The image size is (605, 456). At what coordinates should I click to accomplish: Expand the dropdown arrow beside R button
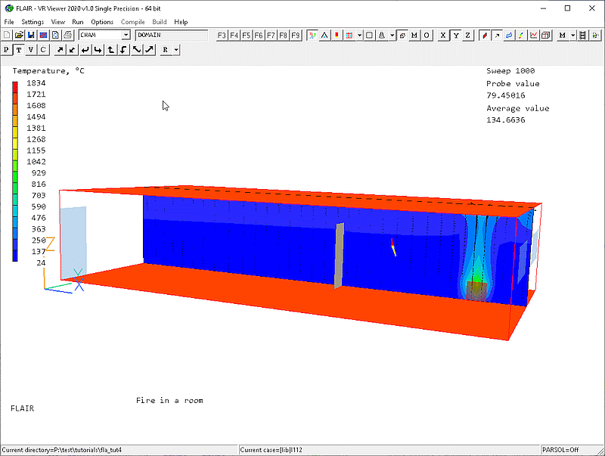[x=175, y=50]
